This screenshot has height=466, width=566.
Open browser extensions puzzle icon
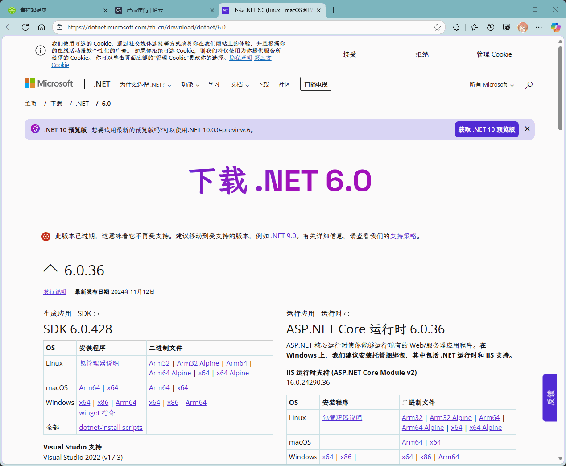(456, 27)
